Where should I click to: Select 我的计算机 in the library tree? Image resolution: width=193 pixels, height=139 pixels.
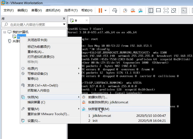click(20, 32)
